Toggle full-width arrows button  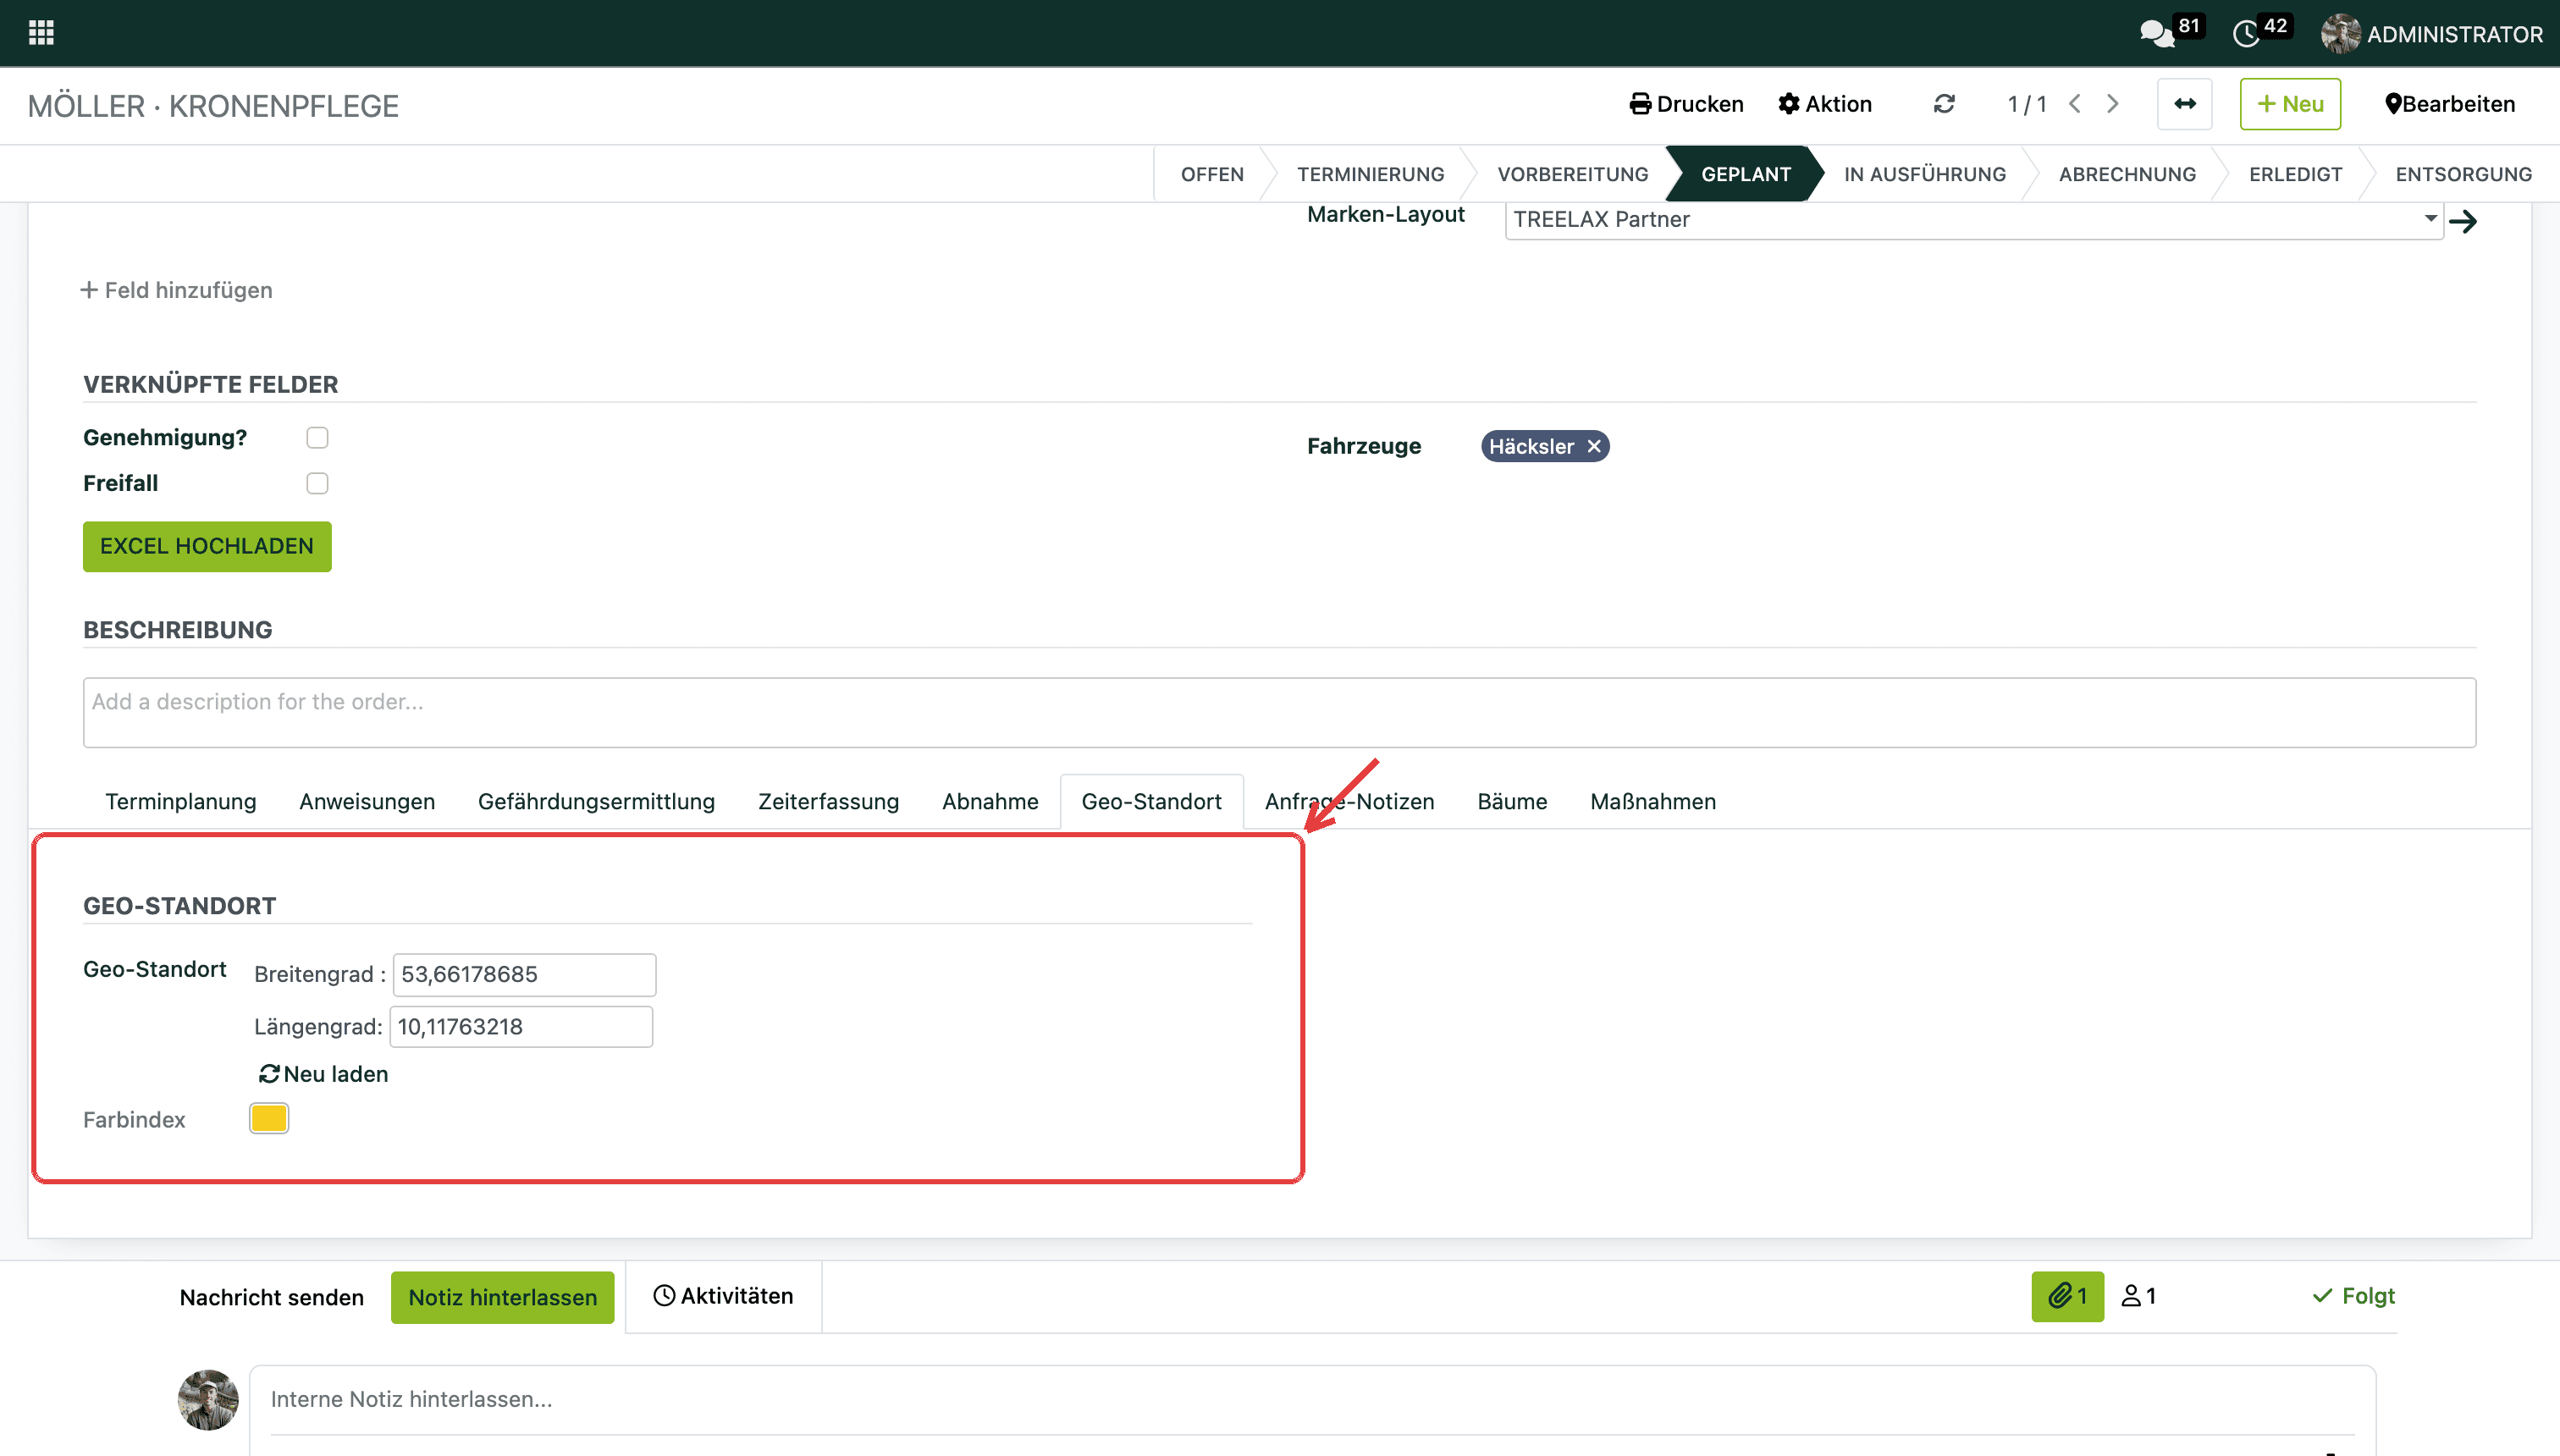tap(2184, 104)
